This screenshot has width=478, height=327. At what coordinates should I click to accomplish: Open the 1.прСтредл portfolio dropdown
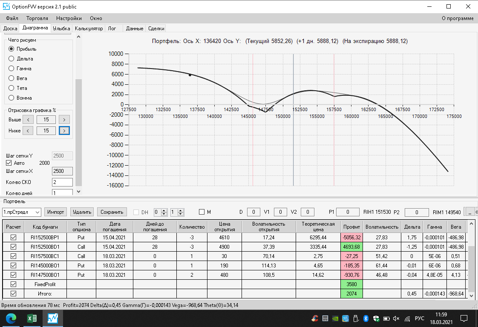click(x=22, y=212)
